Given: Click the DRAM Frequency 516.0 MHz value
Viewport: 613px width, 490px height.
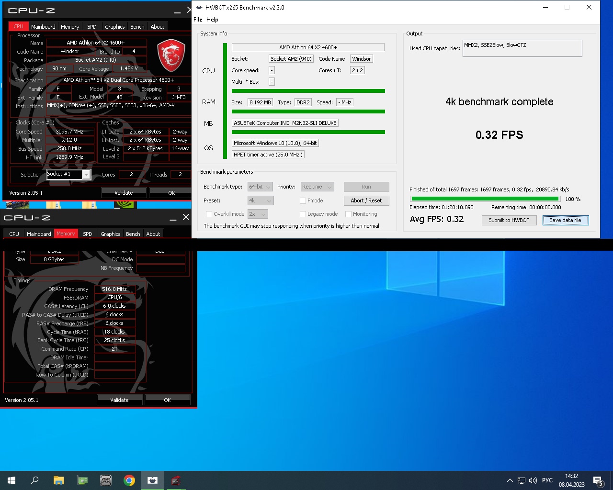Looking at the screenshot, I should click(115, 289).
